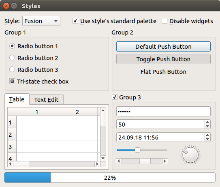Open the Style dropdown showing Fusion
This screenshot has width=220, height=187.
pos(41,21)
